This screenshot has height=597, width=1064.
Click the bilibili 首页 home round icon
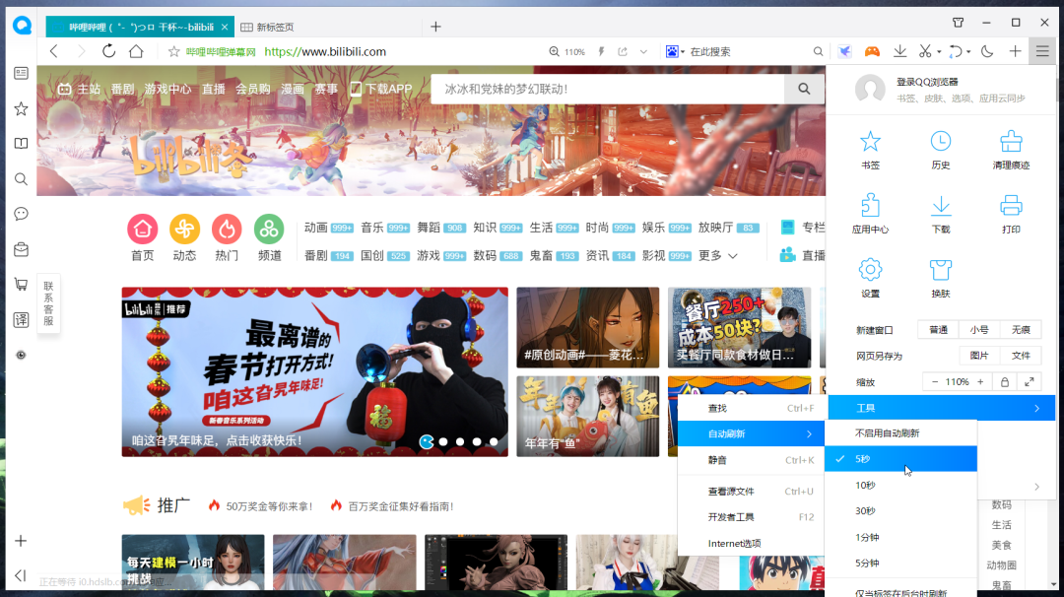(x=143, y=230)
